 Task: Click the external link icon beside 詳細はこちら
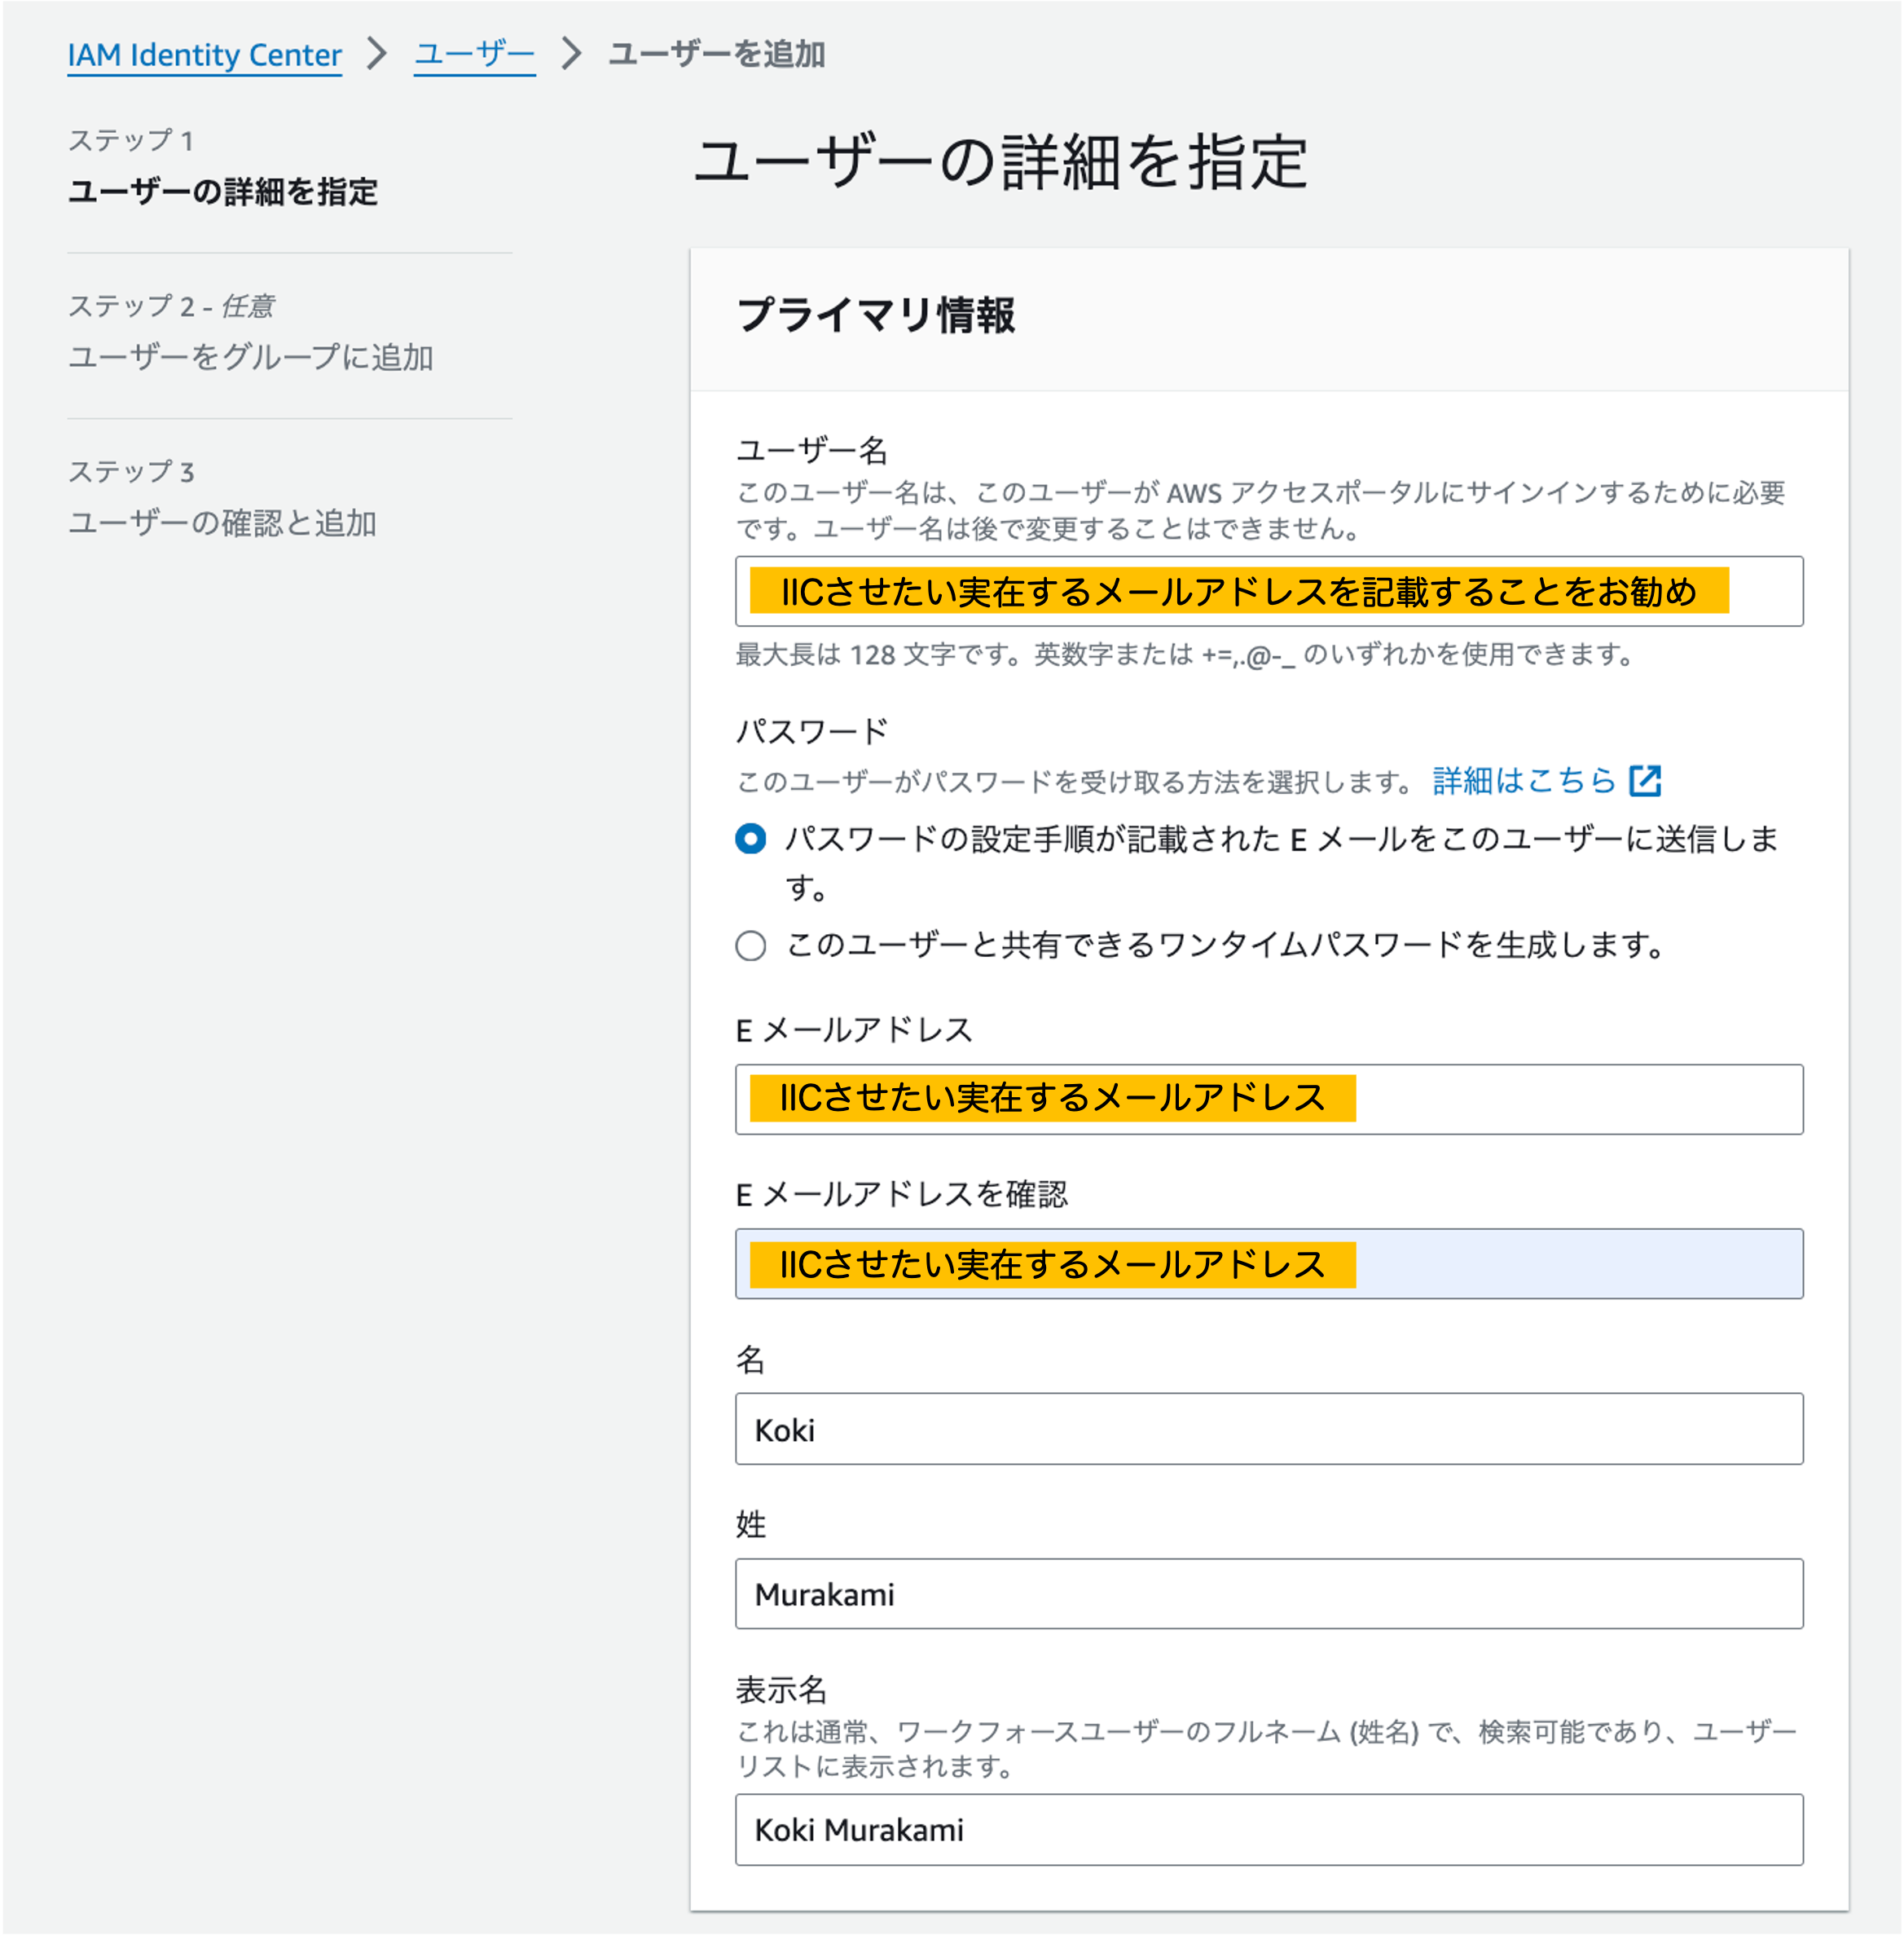(1644, 780)
